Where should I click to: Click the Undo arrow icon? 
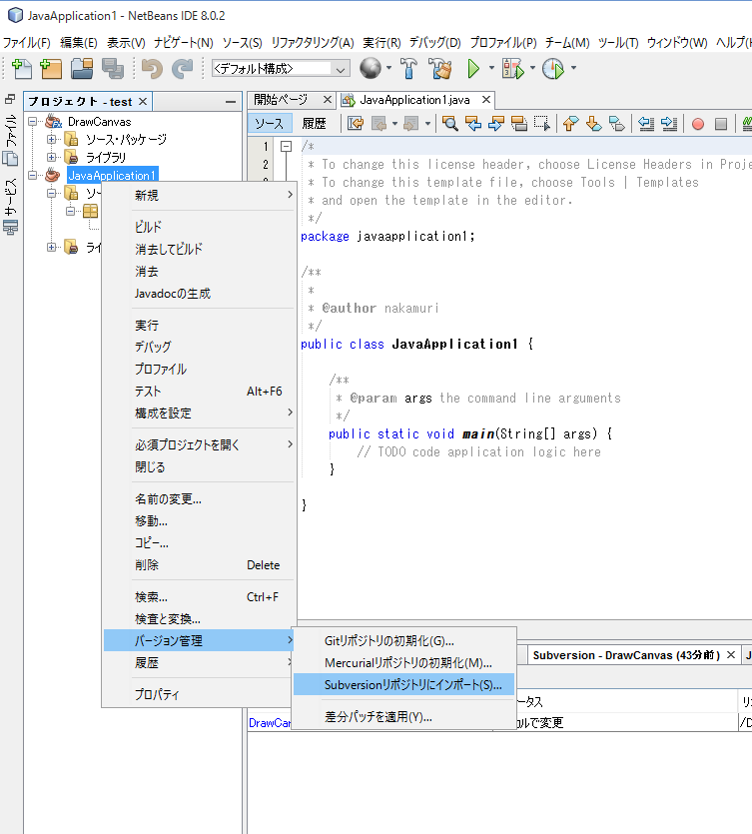click(152, 69)
